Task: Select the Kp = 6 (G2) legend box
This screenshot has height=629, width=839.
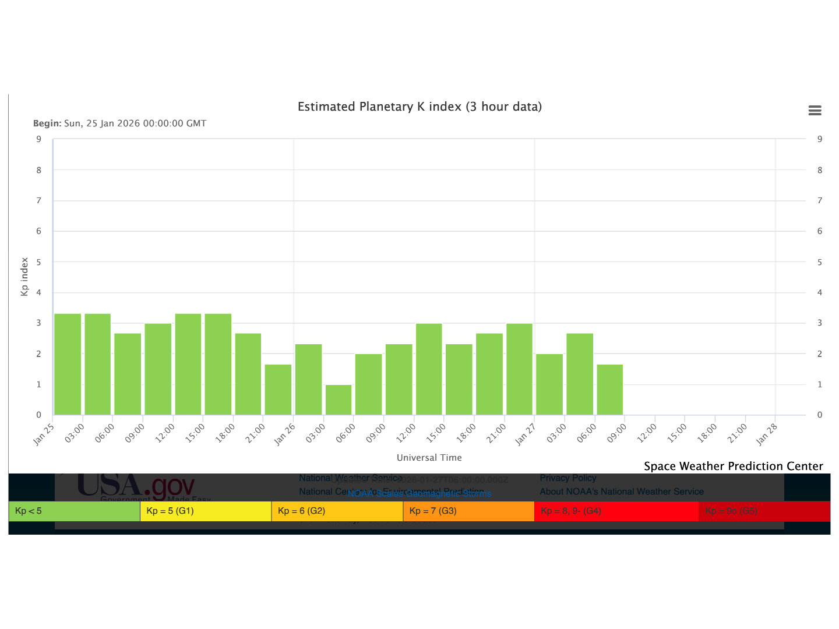Action: [337, 511]
